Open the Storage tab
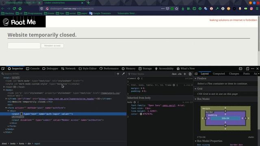Image resolution: width=260 pixels, height=146 pixels. (x=145, y=69)
